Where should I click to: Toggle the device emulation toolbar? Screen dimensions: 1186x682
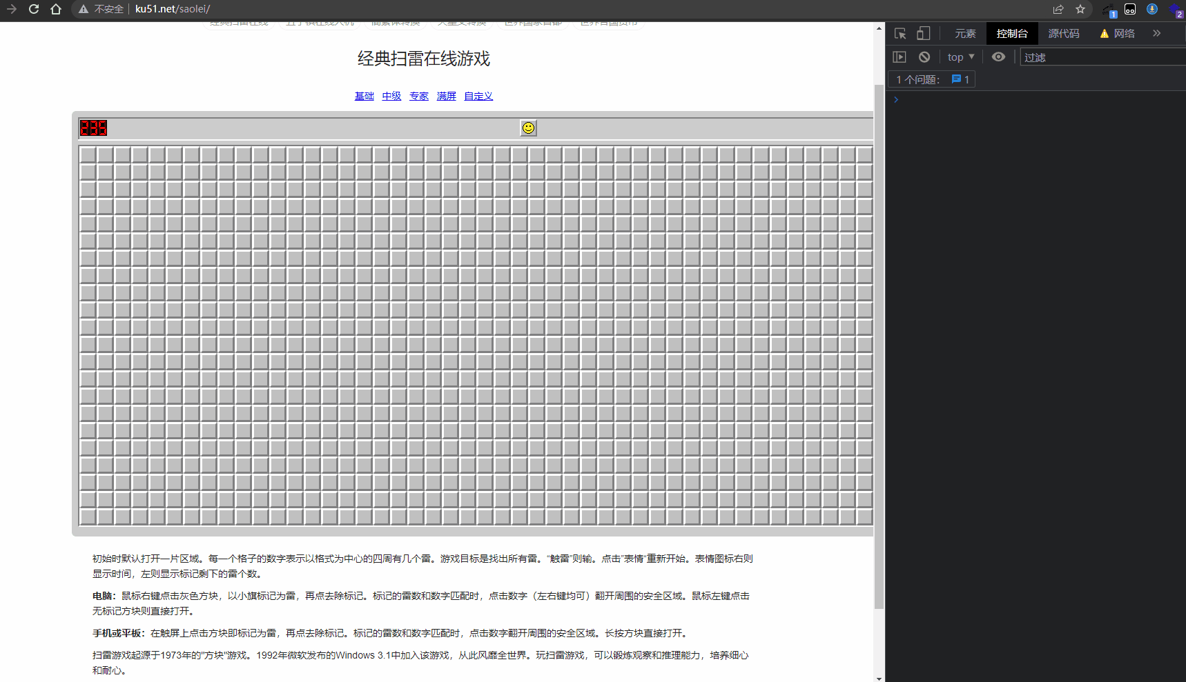(x=924, y=33)
